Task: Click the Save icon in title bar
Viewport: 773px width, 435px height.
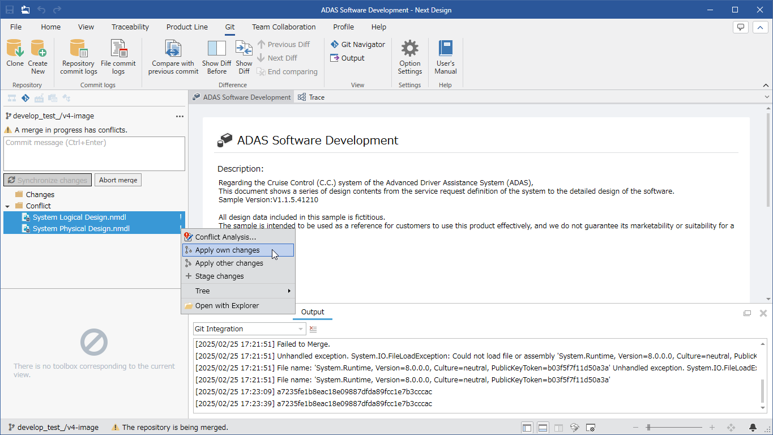Action: [10, 10]
